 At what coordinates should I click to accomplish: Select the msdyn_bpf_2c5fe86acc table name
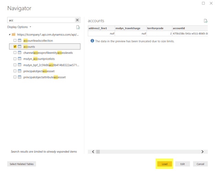click(x=51, y=65)
